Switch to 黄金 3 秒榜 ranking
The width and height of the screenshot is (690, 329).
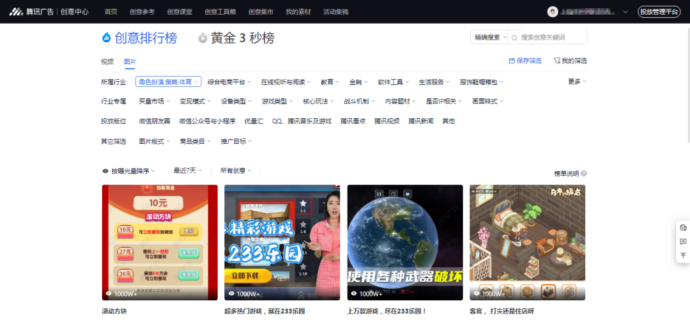point(242,38)
